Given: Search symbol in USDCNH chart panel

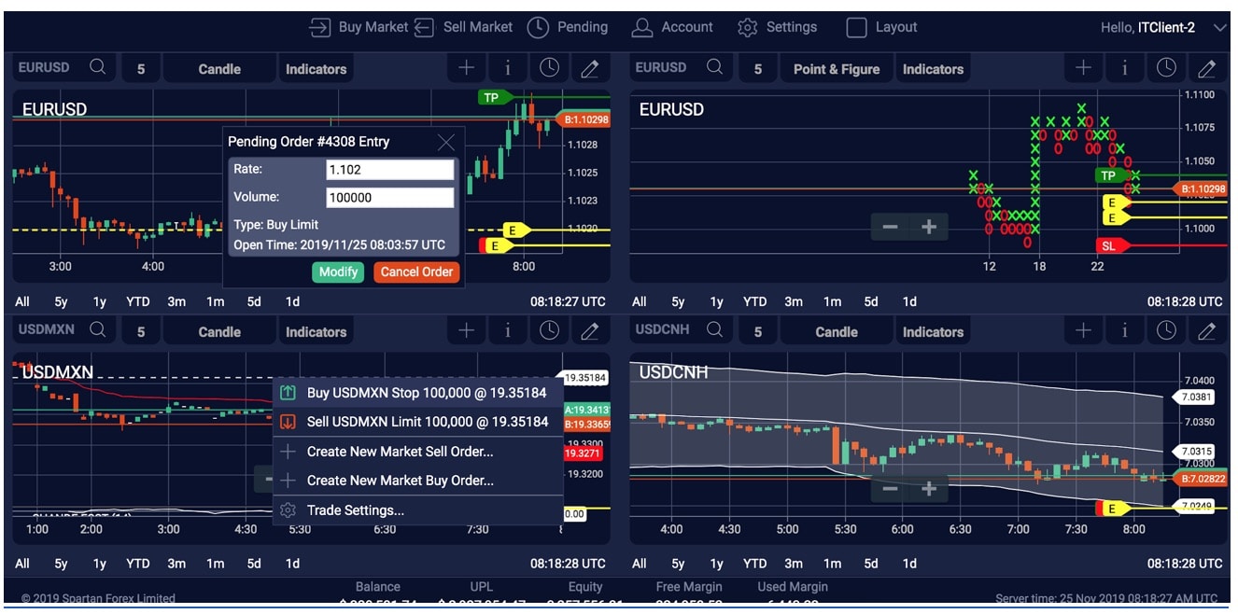Looking at the screenshot, I should [715, 329].
